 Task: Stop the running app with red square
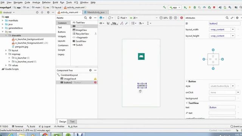(x=214, y=7)
